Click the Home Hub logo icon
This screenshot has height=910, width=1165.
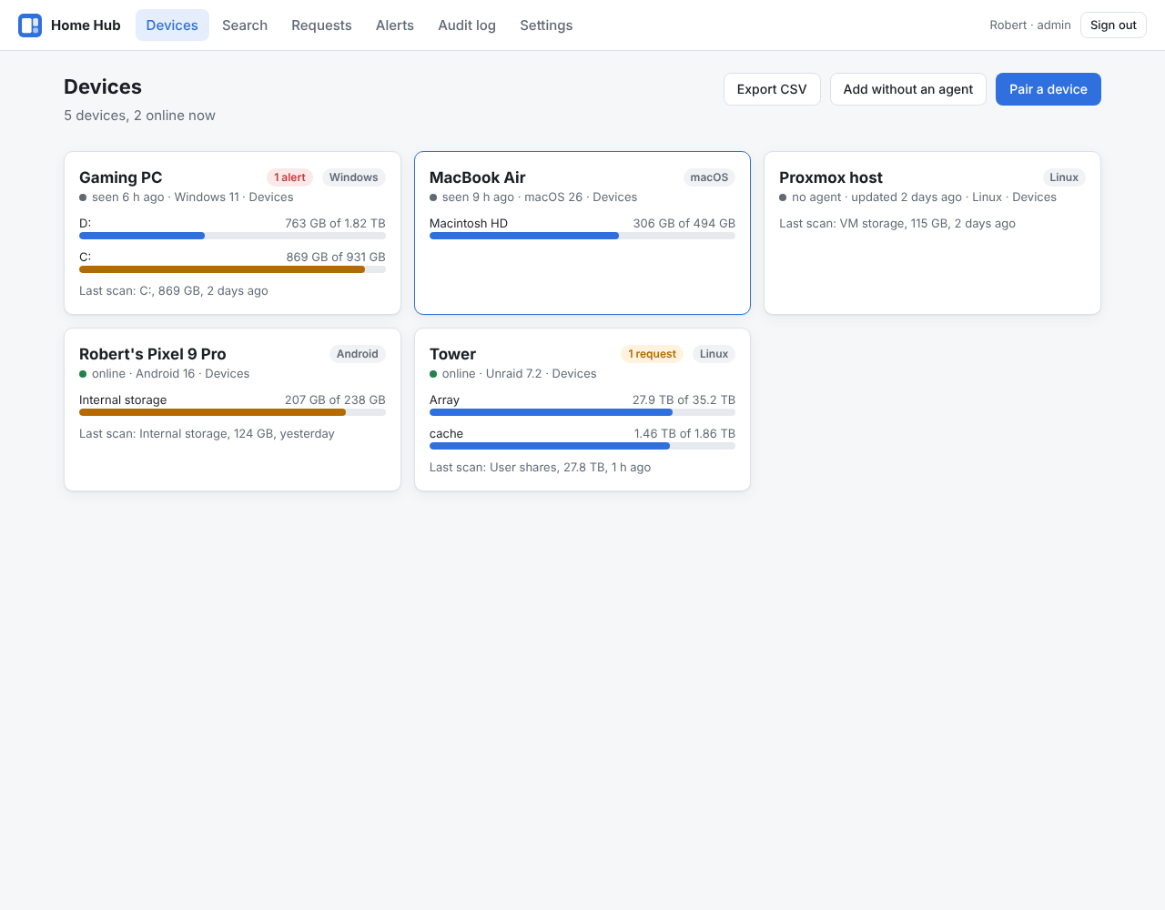click(30, 25)
